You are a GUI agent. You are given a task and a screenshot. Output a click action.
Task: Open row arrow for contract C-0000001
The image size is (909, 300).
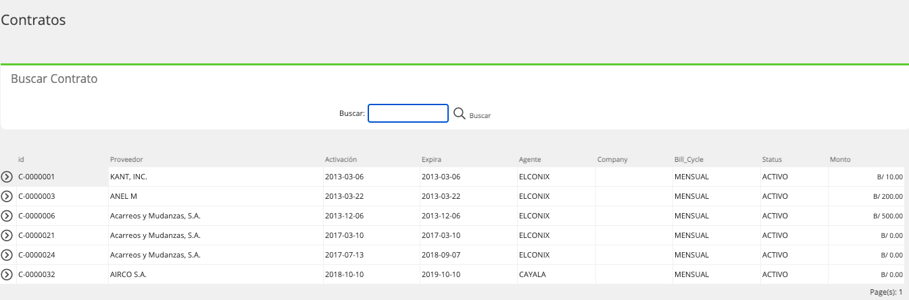click(x=7, y=177)
